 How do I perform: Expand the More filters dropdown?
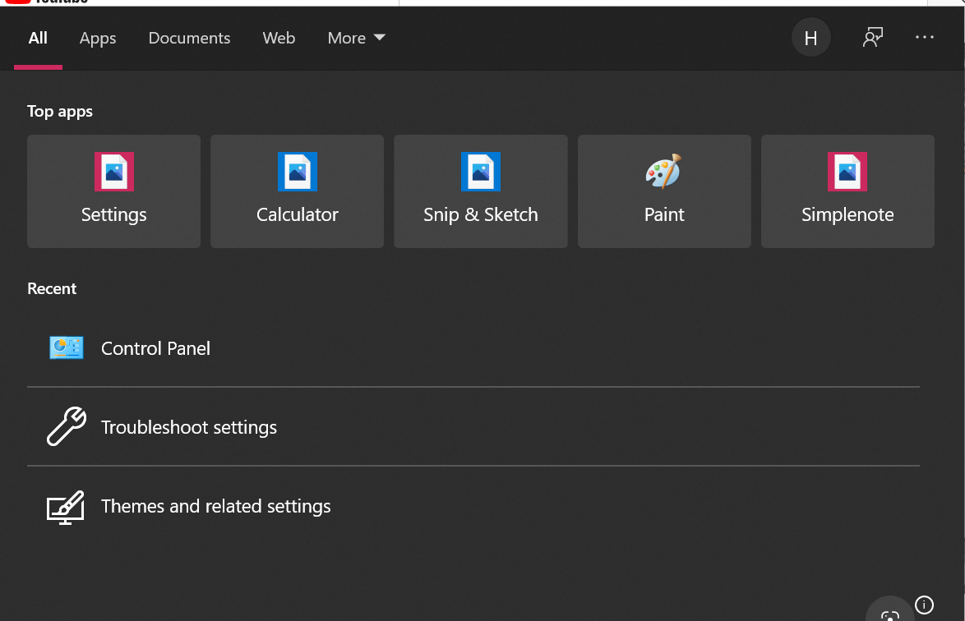tap(357, 38)
